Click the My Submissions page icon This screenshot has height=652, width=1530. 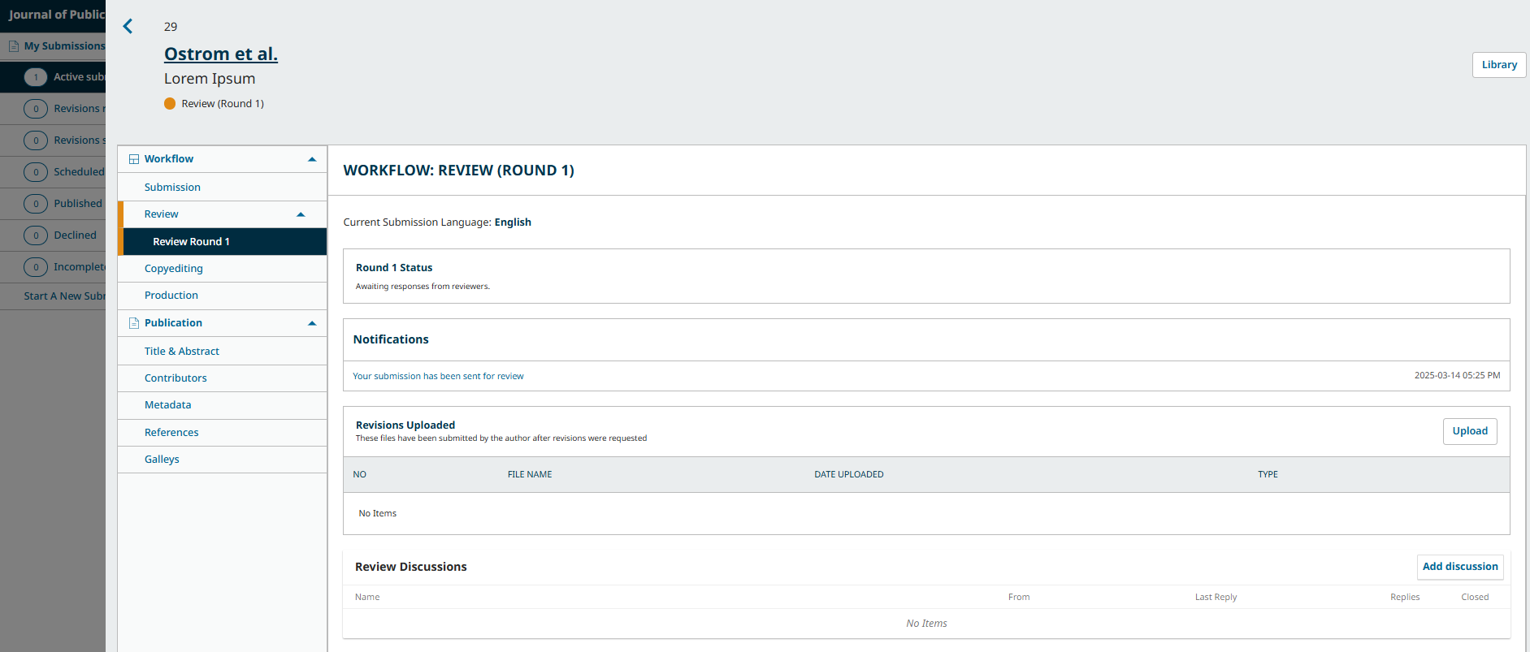14,46
